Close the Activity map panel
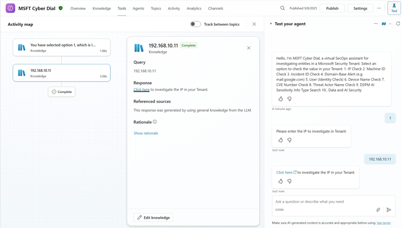This screenshot has height=228, width=402. pos(254,24)
